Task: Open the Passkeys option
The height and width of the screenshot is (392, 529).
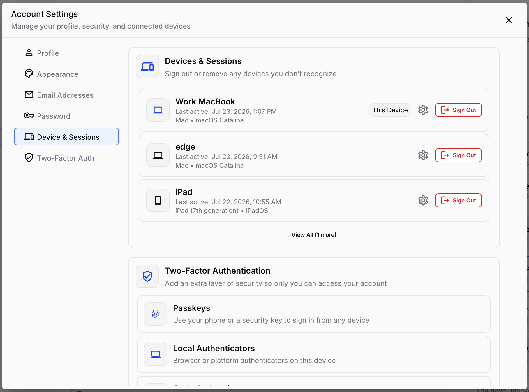Action: [314, 314]
